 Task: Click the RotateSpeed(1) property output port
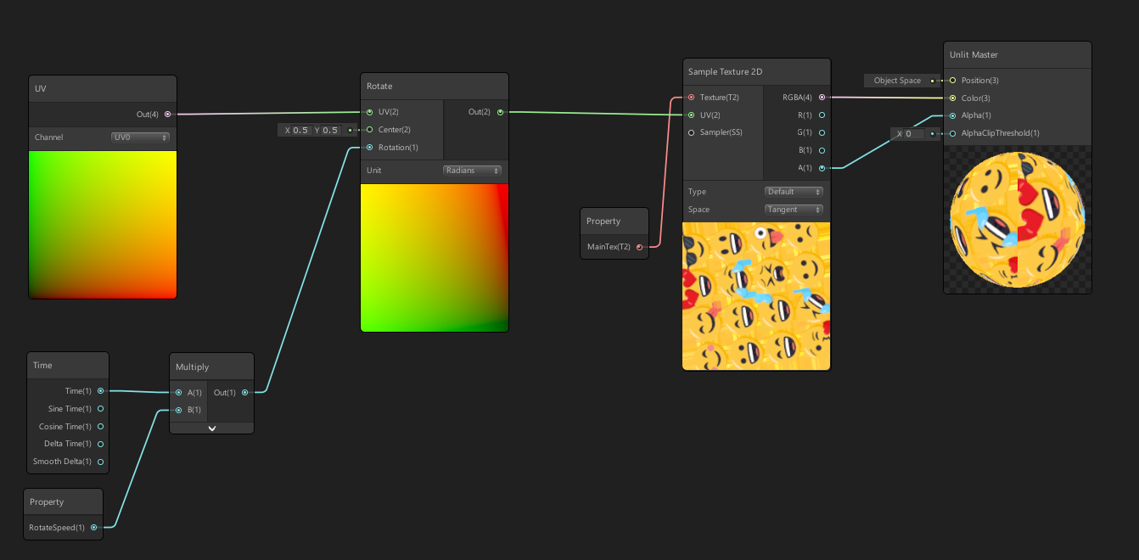click(95, 527)
